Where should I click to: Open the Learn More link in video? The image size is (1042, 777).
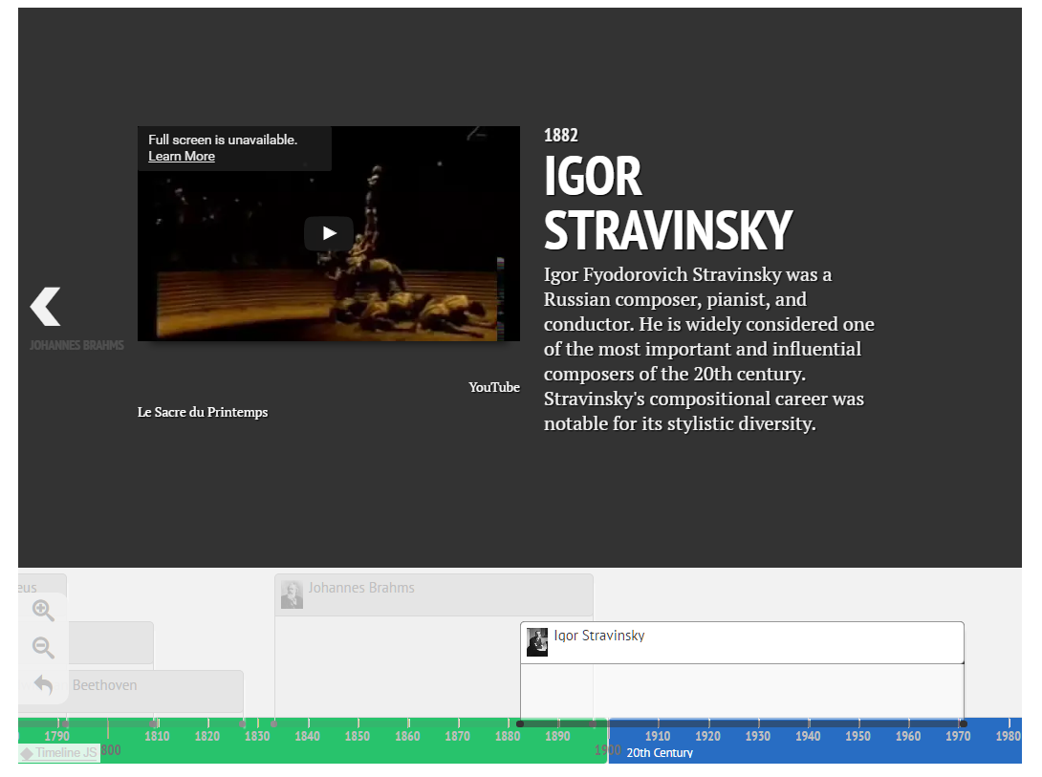click(182, 157)
